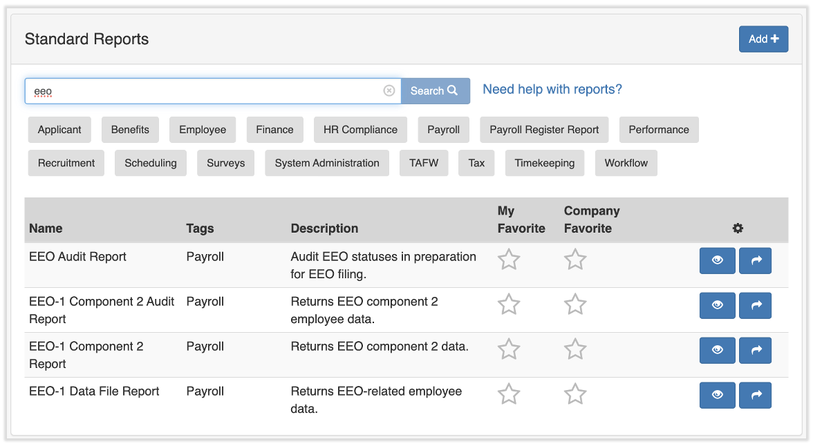Choose the System Administration category
Image resolution: width=813 pixels, height=446 pixels.
[x=326, y=163]
